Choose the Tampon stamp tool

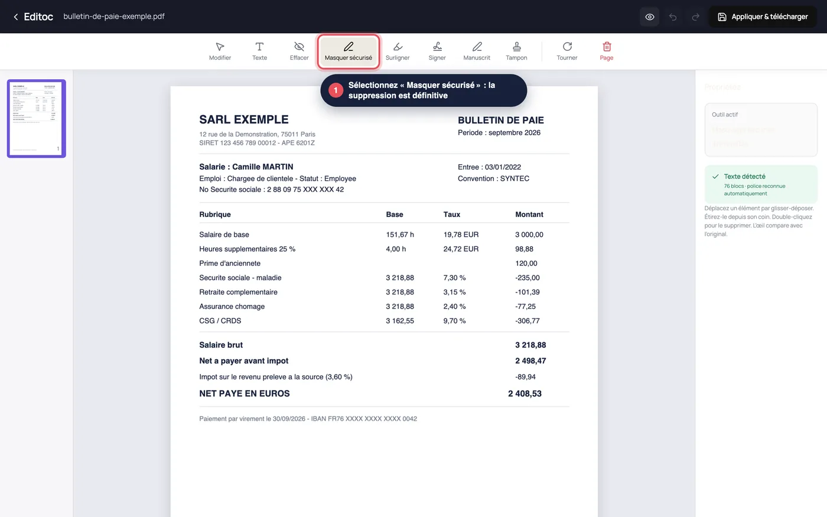pyautogui.click(x=516, y=51)
